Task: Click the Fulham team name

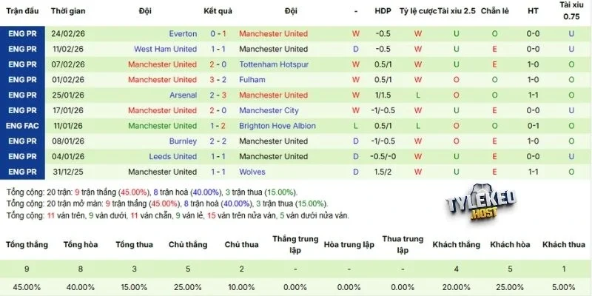Action: click(252, 80)
